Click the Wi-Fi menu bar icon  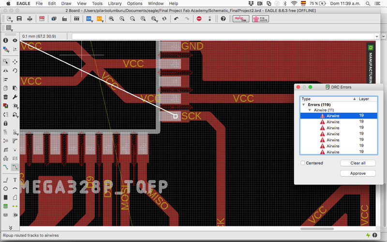294,3
